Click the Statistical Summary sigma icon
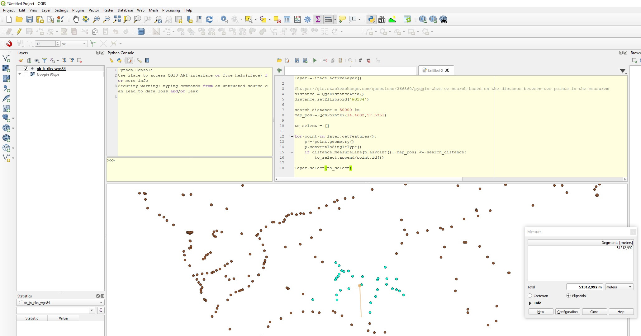This screenshot has width=641, height=336. pyautogui.click(x=318, y=19)
